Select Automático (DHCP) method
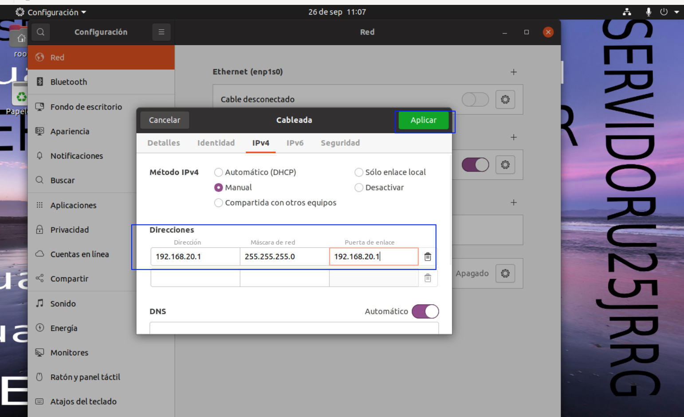 tap(255, 172)
